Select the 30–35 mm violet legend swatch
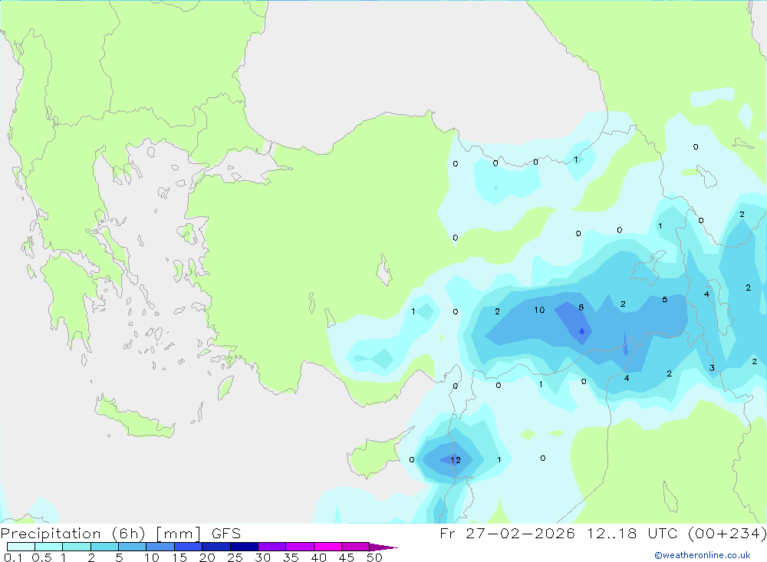The image size is (767, 562). (x=272, y=547)
